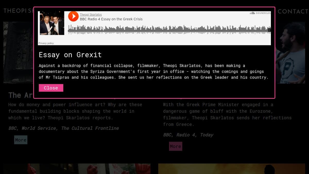Click the bottom-right golden sunset image

coord(231,169)
